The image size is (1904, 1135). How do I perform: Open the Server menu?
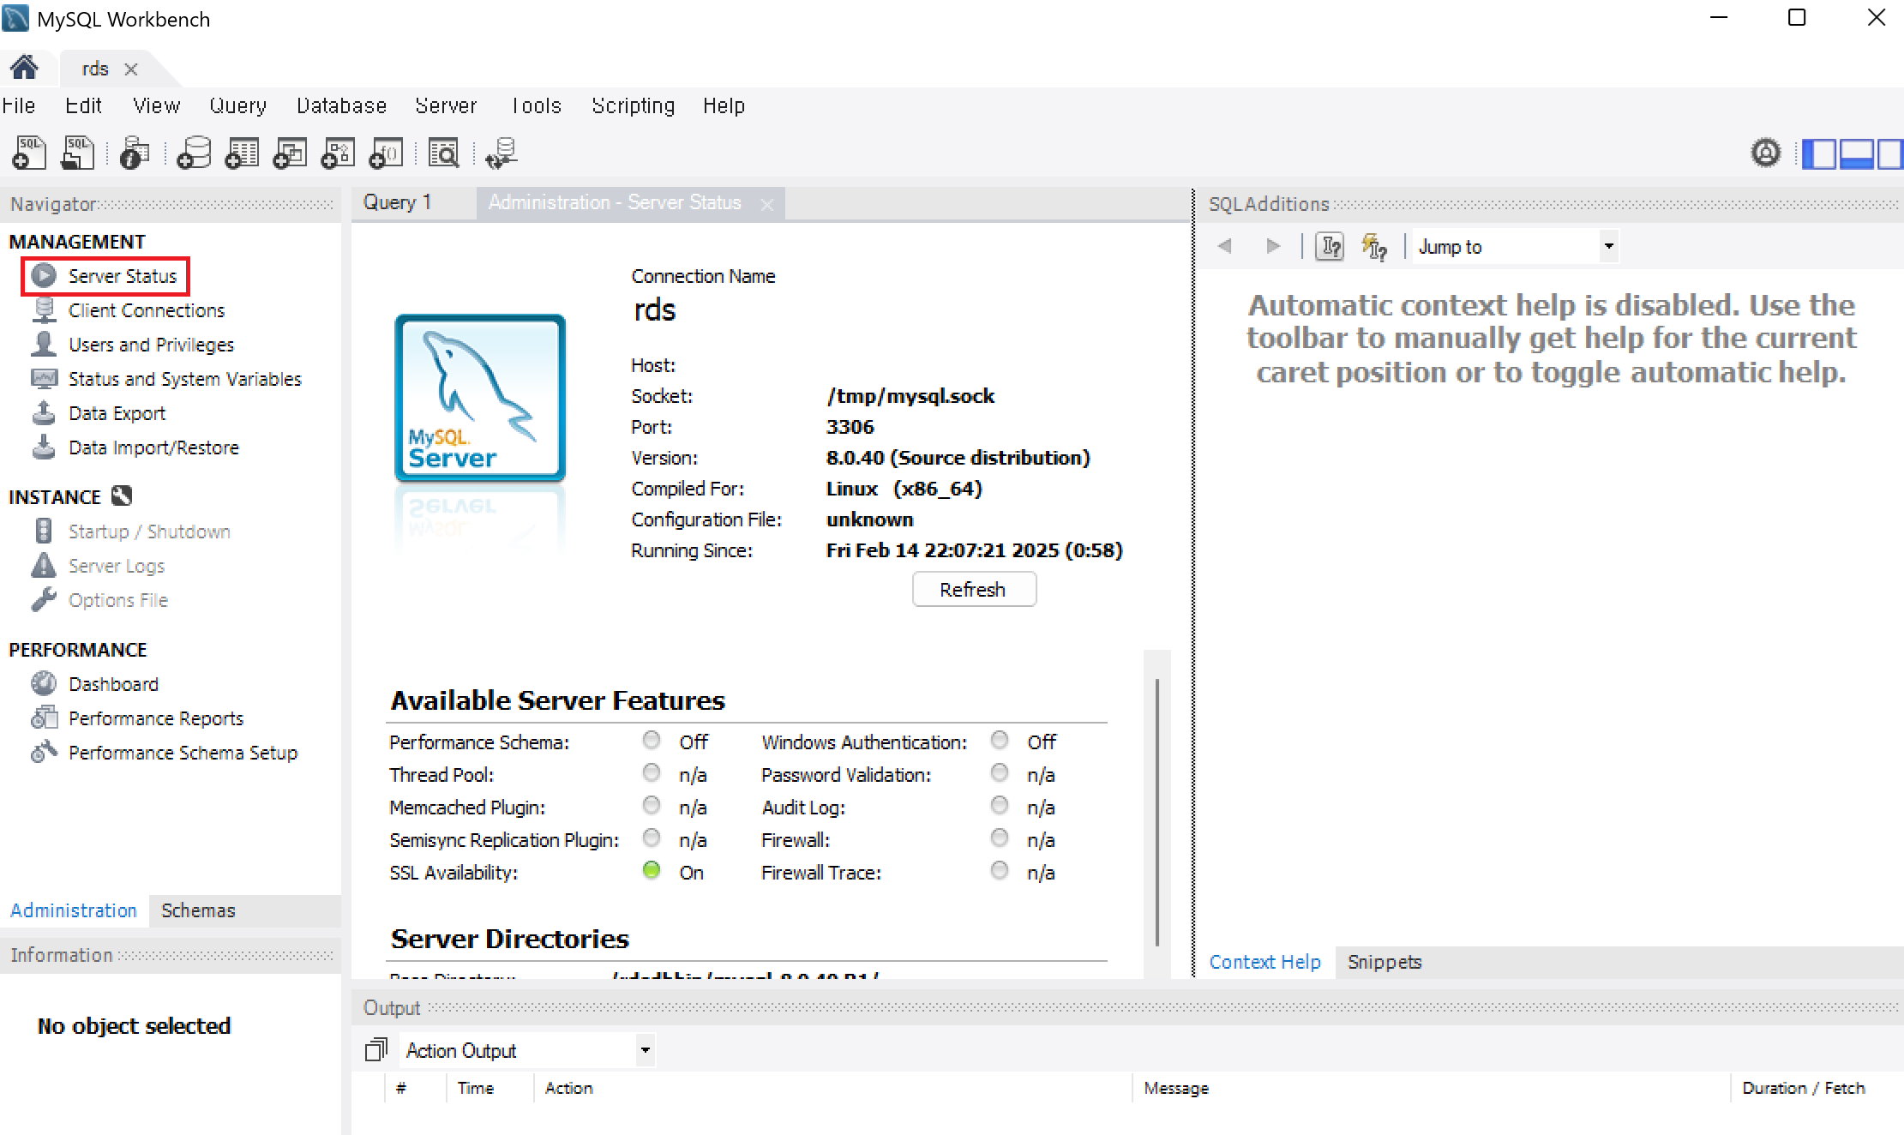point(445,105)
